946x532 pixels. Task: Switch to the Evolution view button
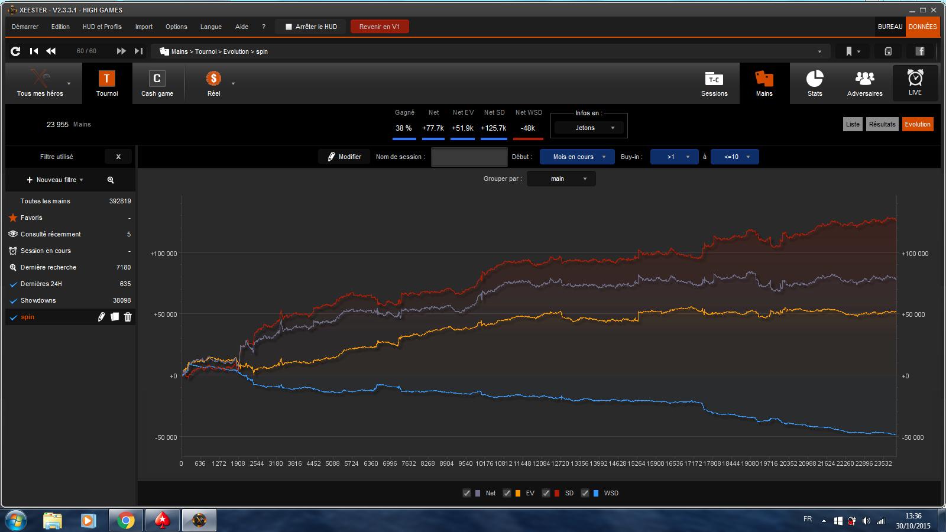point(918,124)
